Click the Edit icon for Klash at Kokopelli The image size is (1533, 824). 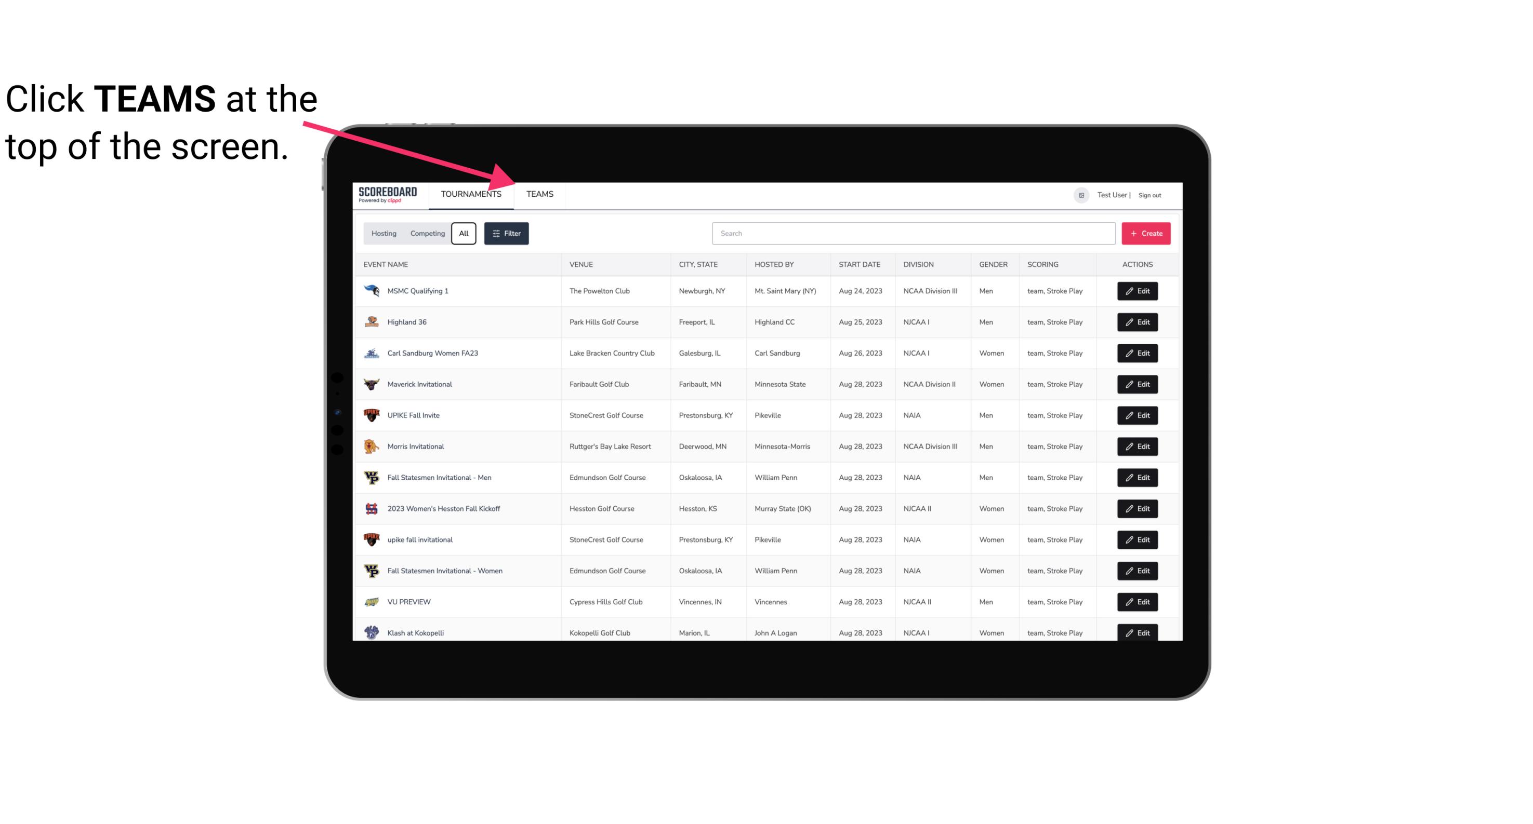pyautogui.click(x=1137, y=632)
